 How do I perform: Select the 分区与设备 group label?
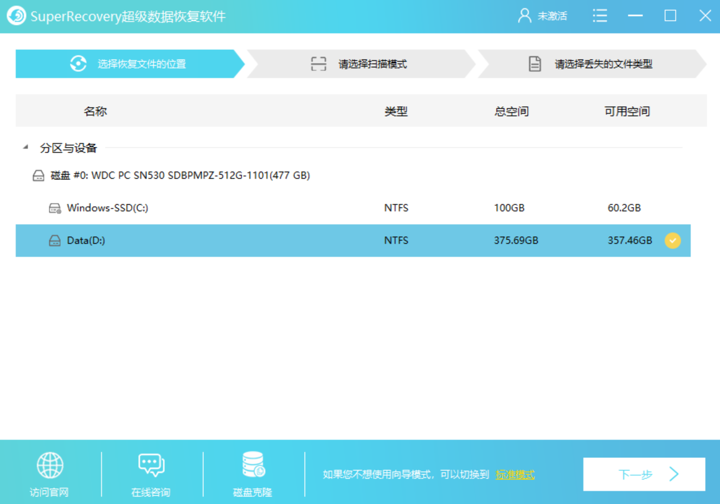68,148
